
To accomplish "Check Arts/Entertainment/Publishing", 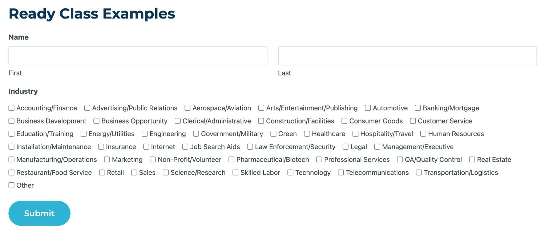I will 261,108.
